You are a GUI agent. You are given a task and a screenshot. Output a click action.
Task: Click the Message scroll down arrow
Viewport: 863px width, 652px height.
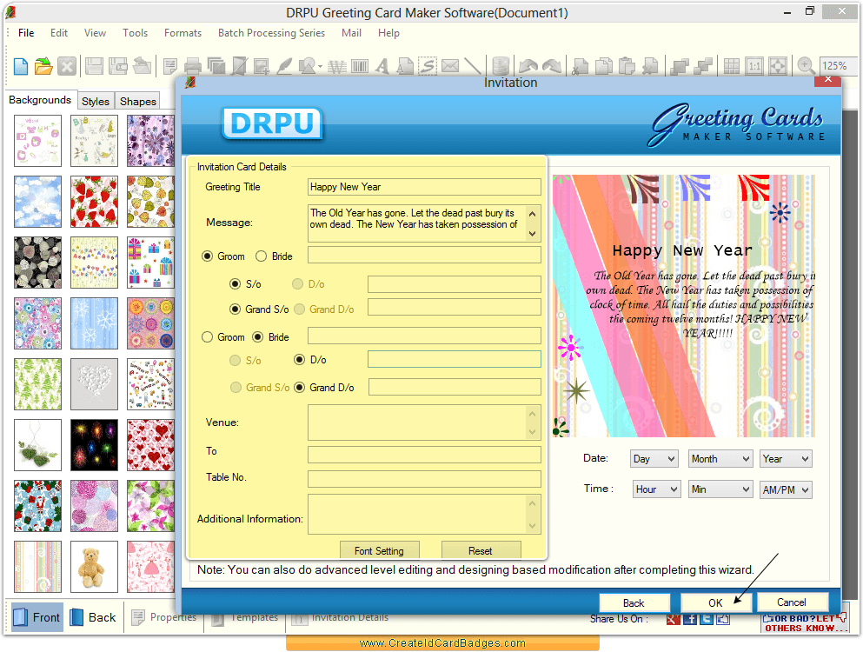click(x=532, y=234)
